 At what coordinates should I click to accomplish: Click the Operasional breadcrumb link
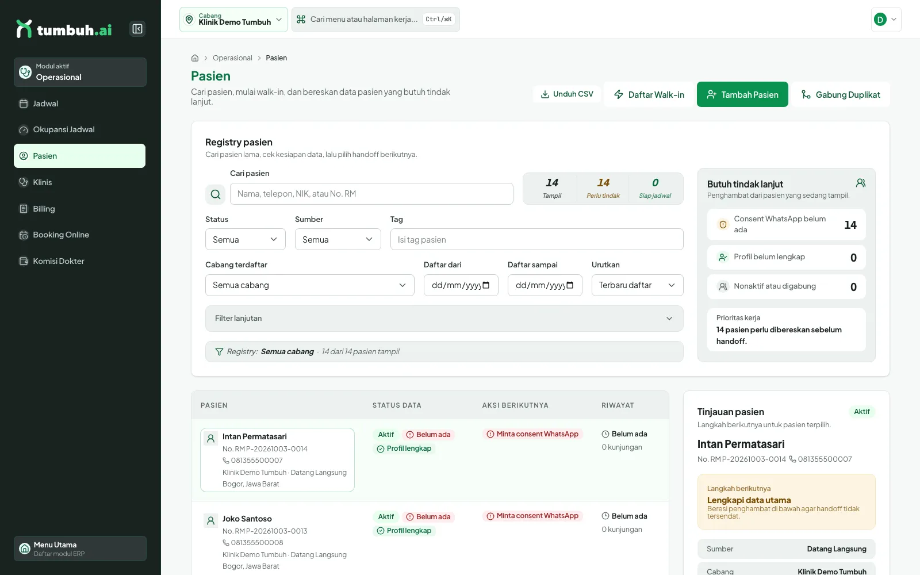tap(232, 58)
